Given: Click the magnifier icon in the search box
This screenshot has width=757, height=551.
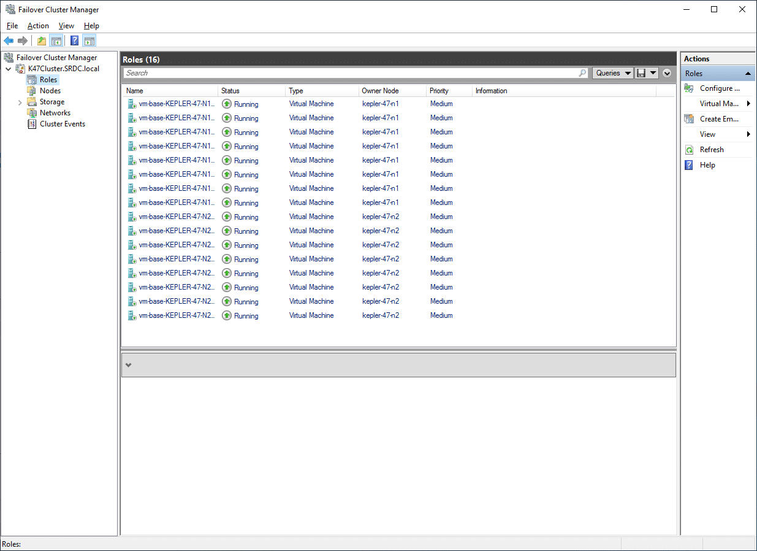Looking at the screenshot, I should point(582,73).
